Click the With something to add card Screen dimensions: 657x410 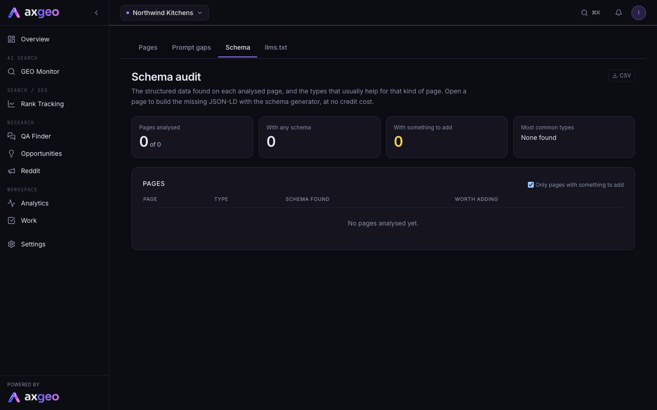click(x=447, y=137)
